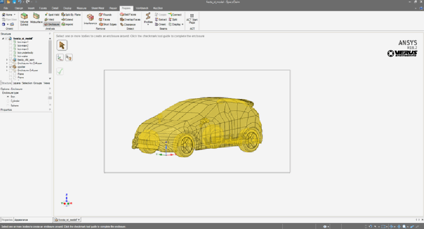Screen dimensions: 424x229
Task: Click the Extend tool
Action: click(x=67, y=19)
